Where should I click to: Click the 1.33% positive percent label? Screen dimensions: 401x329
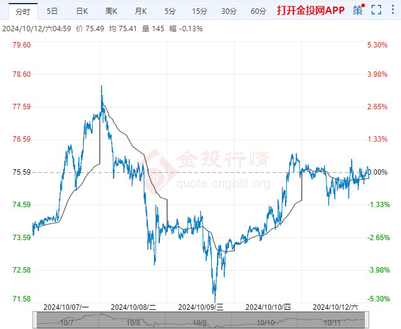click(377, 139)
